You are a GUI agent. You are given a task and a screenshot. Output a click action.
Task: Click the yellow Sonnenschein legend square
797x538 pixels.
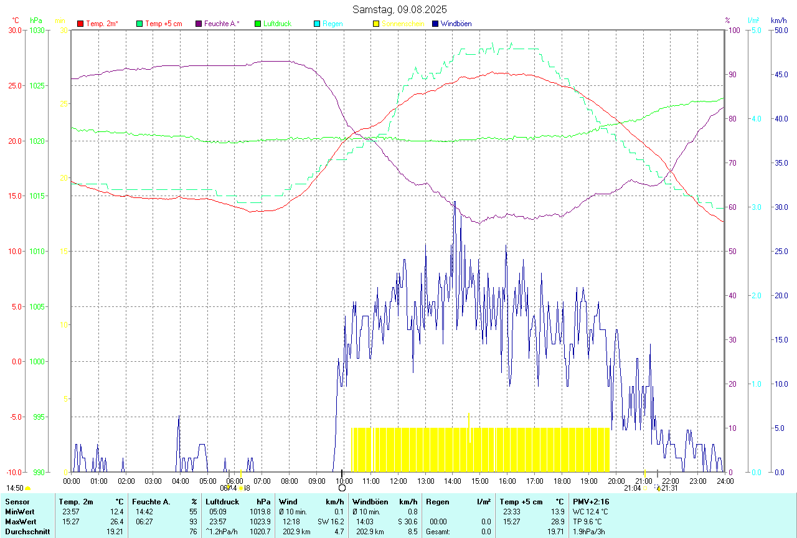tap(376, 24)
